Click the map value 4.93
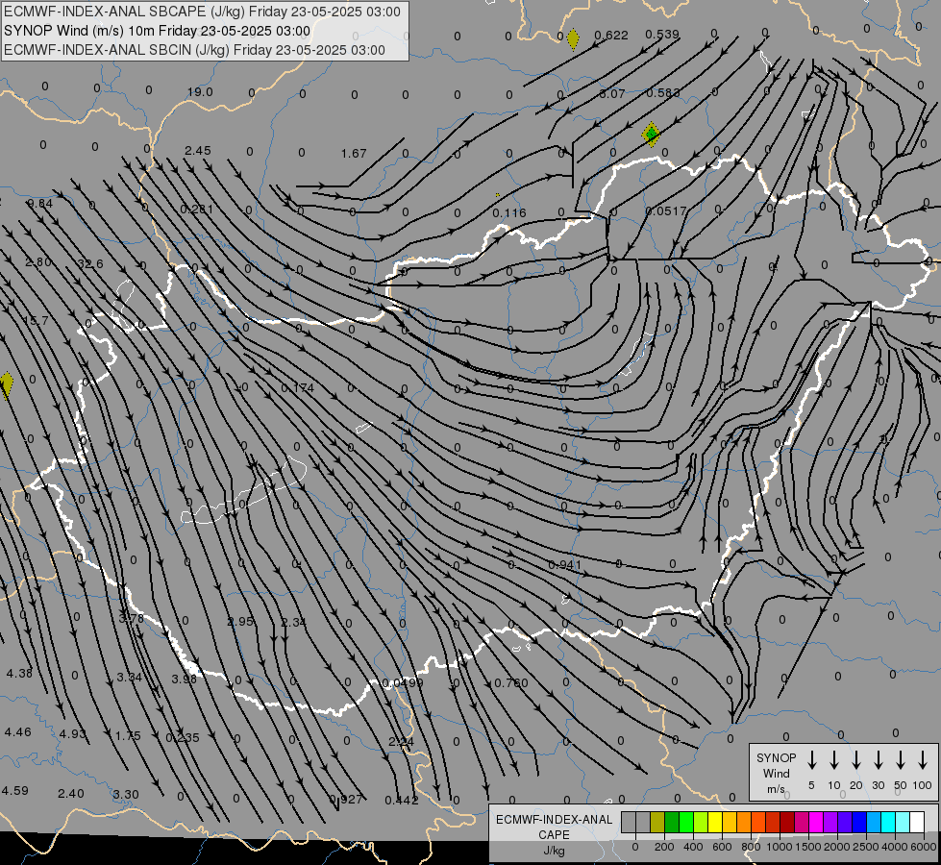 73,733
